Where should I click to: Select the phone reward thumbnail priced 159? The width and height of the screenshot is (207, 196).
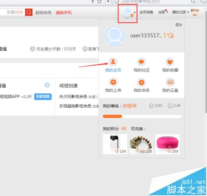(115, 144)
